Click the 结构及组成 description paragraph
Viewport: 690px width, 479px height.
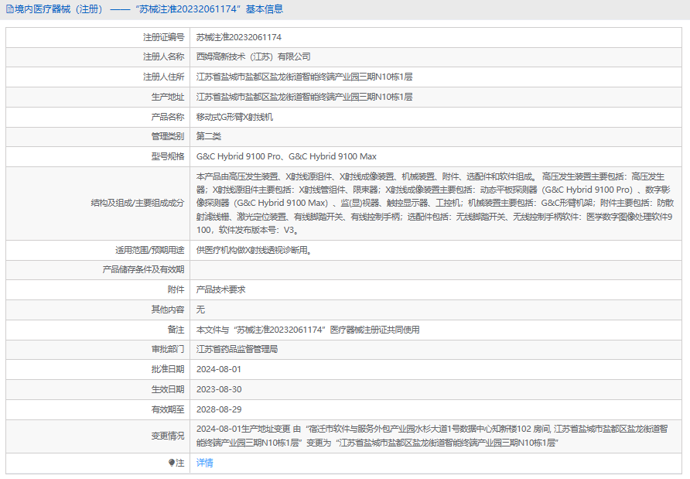coord(437,204)
